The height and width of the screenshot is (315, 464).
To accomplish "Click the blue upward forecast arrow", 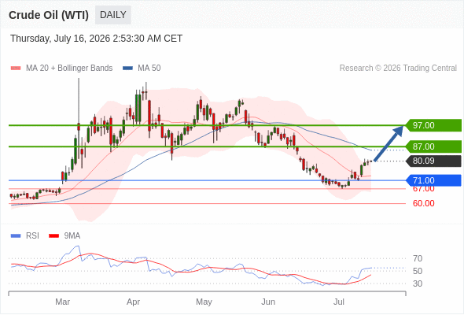I will pyautogui.click(x=389, y=143).
